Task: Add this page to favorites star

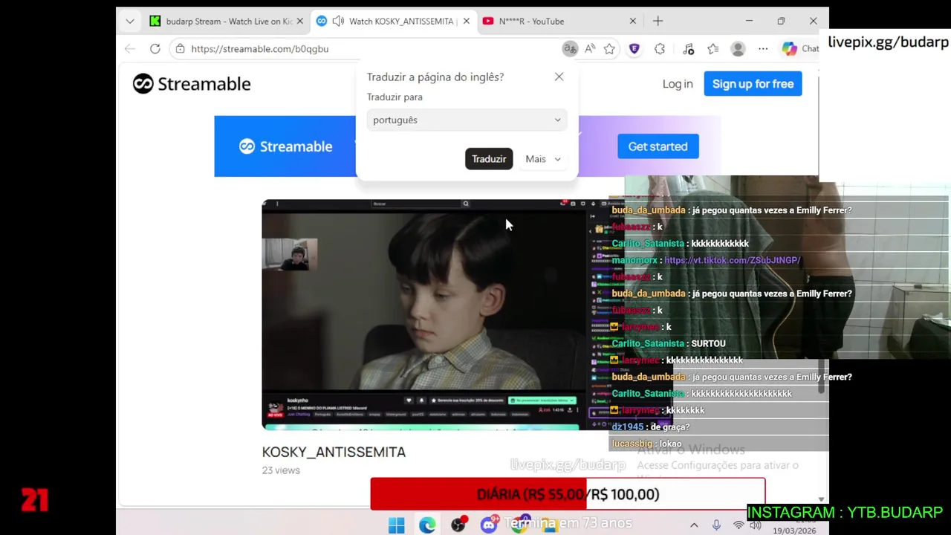Action: 609,49
